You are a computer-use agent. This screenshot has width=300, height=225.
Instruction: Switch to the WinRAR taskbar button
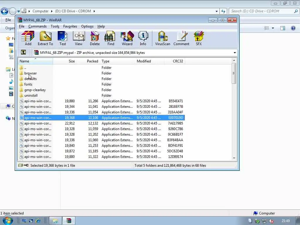69,221
